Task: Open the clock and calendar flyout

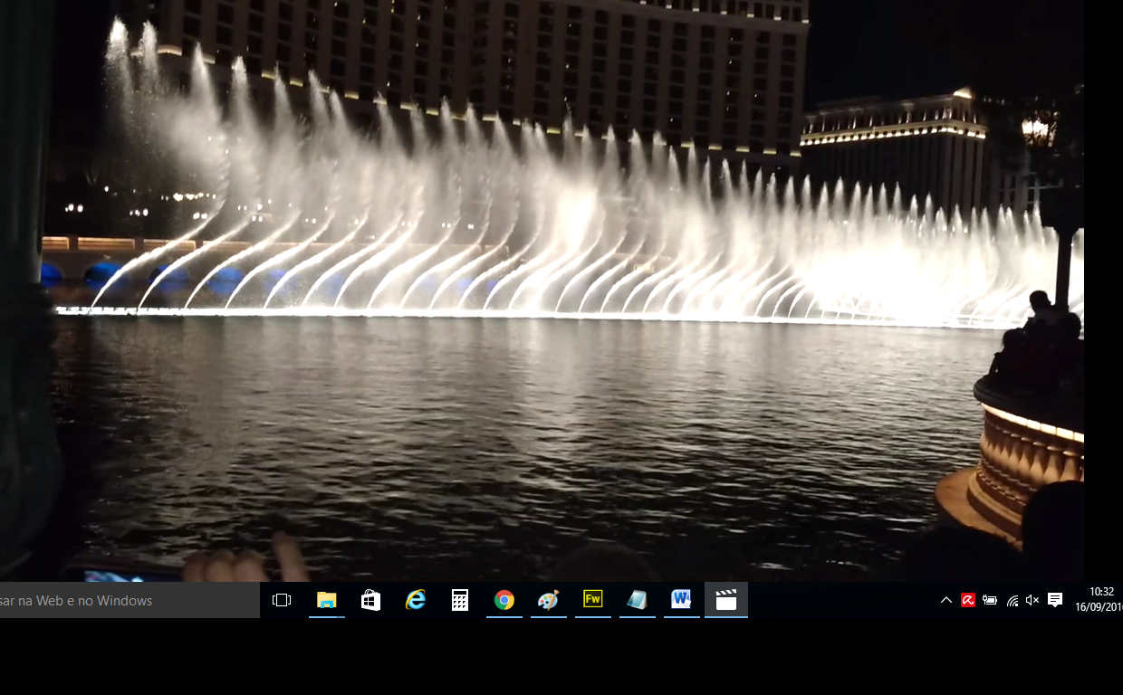Action: (1097, 600)
